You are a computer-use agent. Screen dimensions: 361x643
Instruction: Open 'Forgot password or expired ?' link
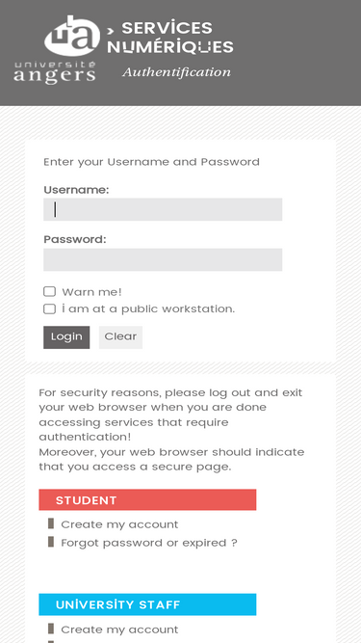(149, 543)
